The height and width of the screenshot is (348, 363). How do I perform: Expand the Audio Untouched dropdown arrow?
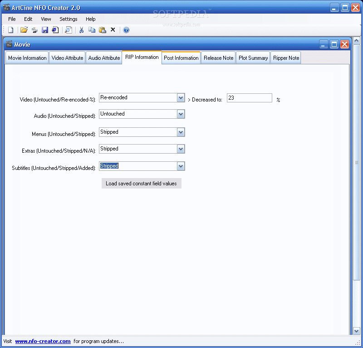pos(181,114)
